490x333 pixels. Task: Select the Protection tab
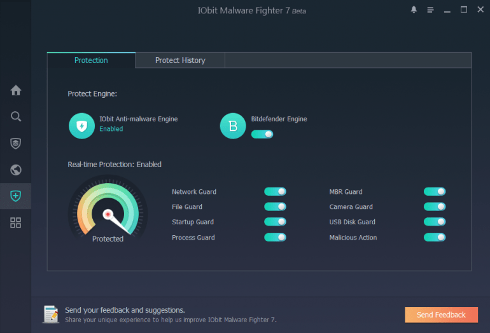click(91, 60)
